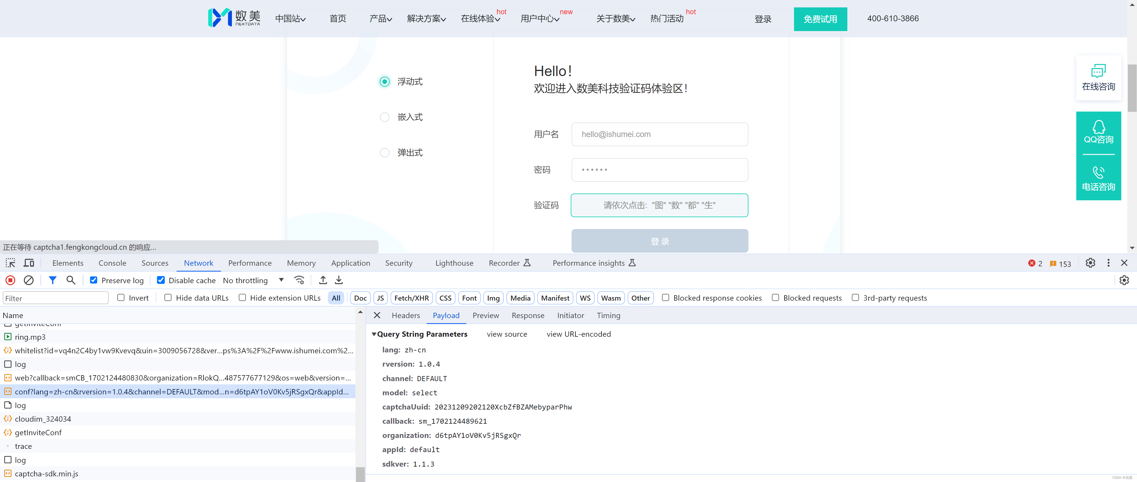The image size is (1137, 482).
Task: Select the 弹出式 radio option
Action: (x=385, y=153)
